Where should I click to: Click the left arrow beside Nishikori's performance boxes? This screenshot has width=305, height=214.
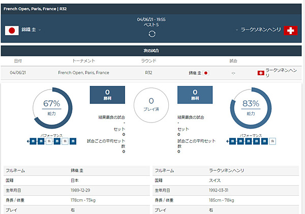coord(28,141)
